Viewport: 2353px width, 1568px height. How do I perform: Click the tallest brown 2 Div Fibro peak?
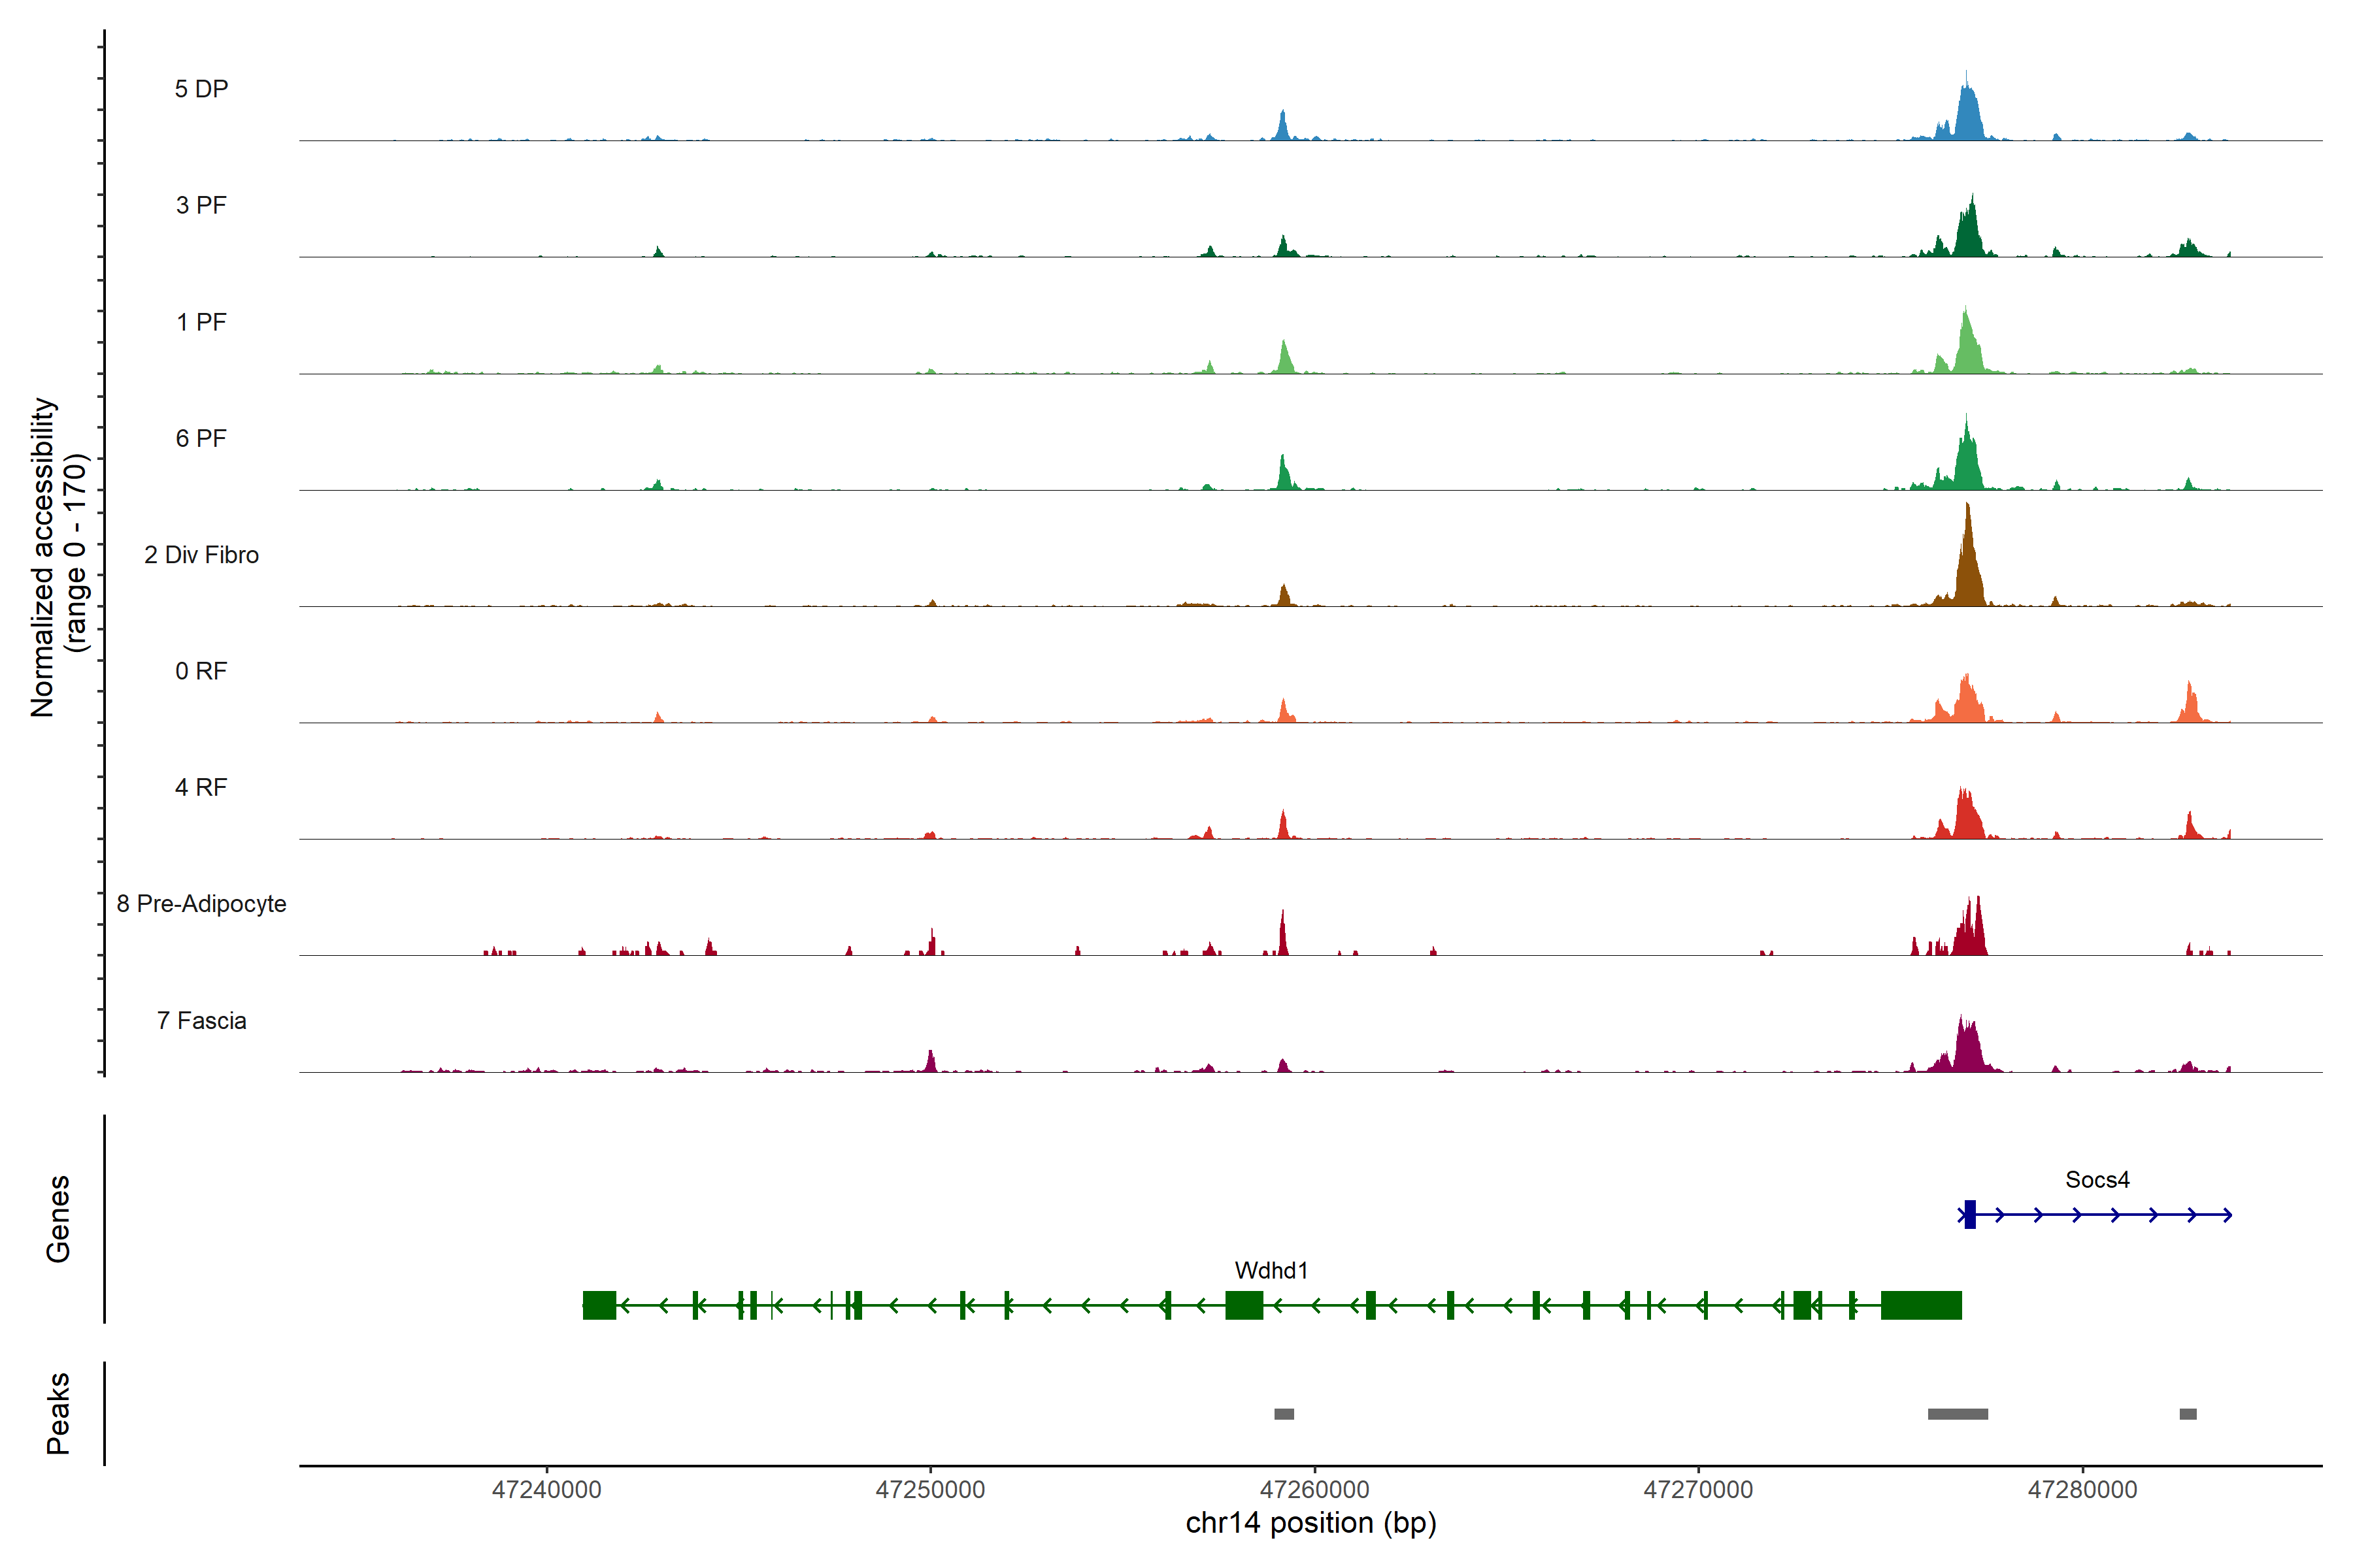(x=1967, y=565)
